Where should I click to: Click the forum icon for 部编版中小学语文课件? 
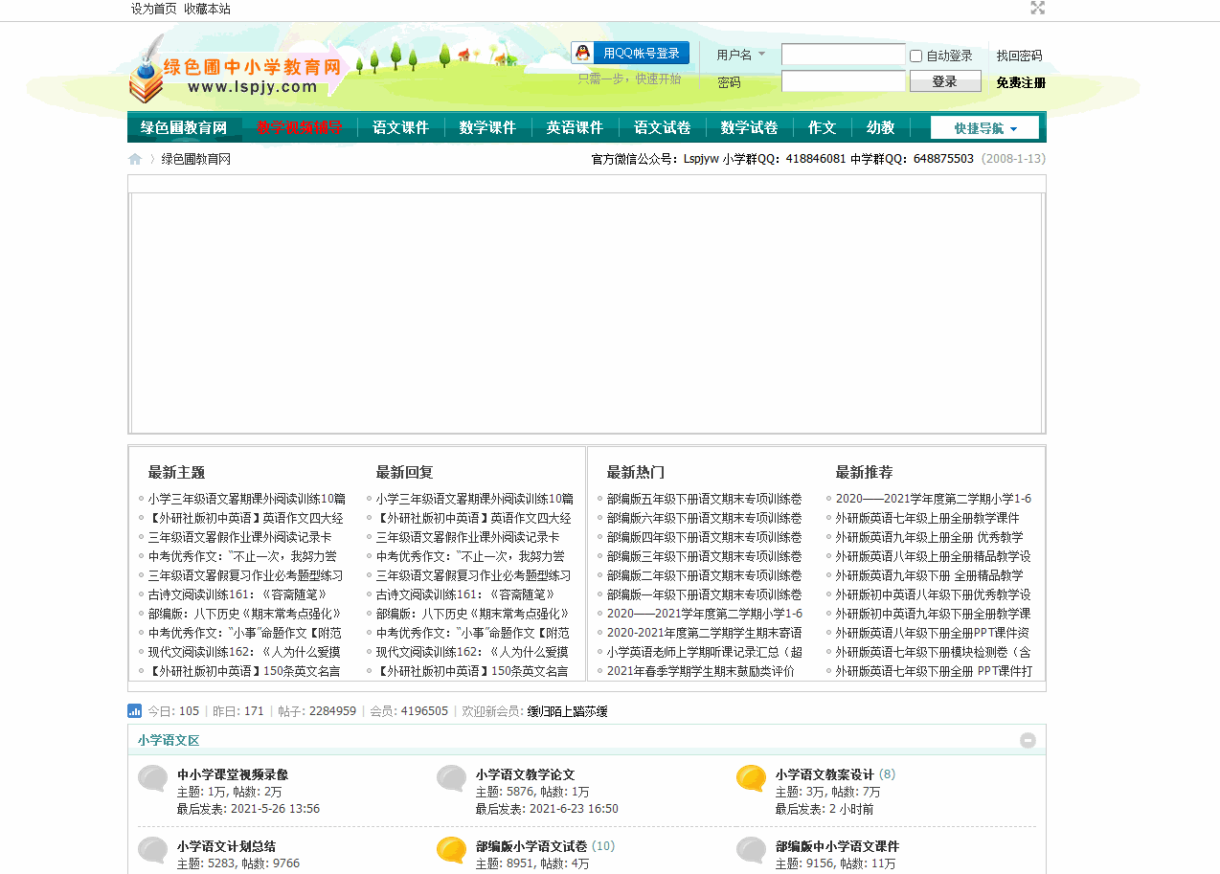[x=752, y=850]
